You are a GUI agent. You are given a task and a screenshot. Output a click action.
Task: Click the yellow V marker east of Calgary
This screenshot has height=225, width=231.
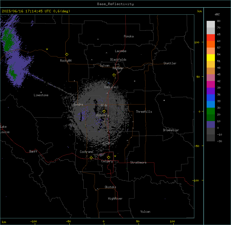115,156
